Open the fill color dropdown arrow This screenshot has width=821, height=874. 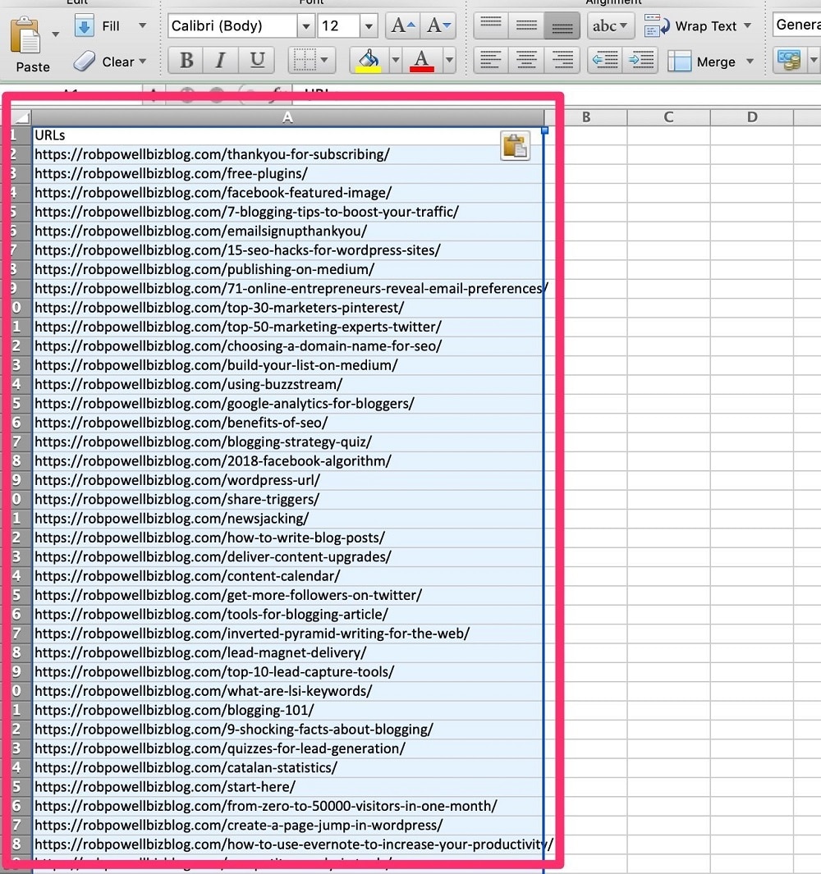click(395, 60)
